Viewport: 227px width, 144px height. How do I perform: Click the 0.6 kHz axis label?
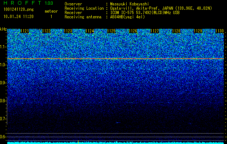pos(3,137)
